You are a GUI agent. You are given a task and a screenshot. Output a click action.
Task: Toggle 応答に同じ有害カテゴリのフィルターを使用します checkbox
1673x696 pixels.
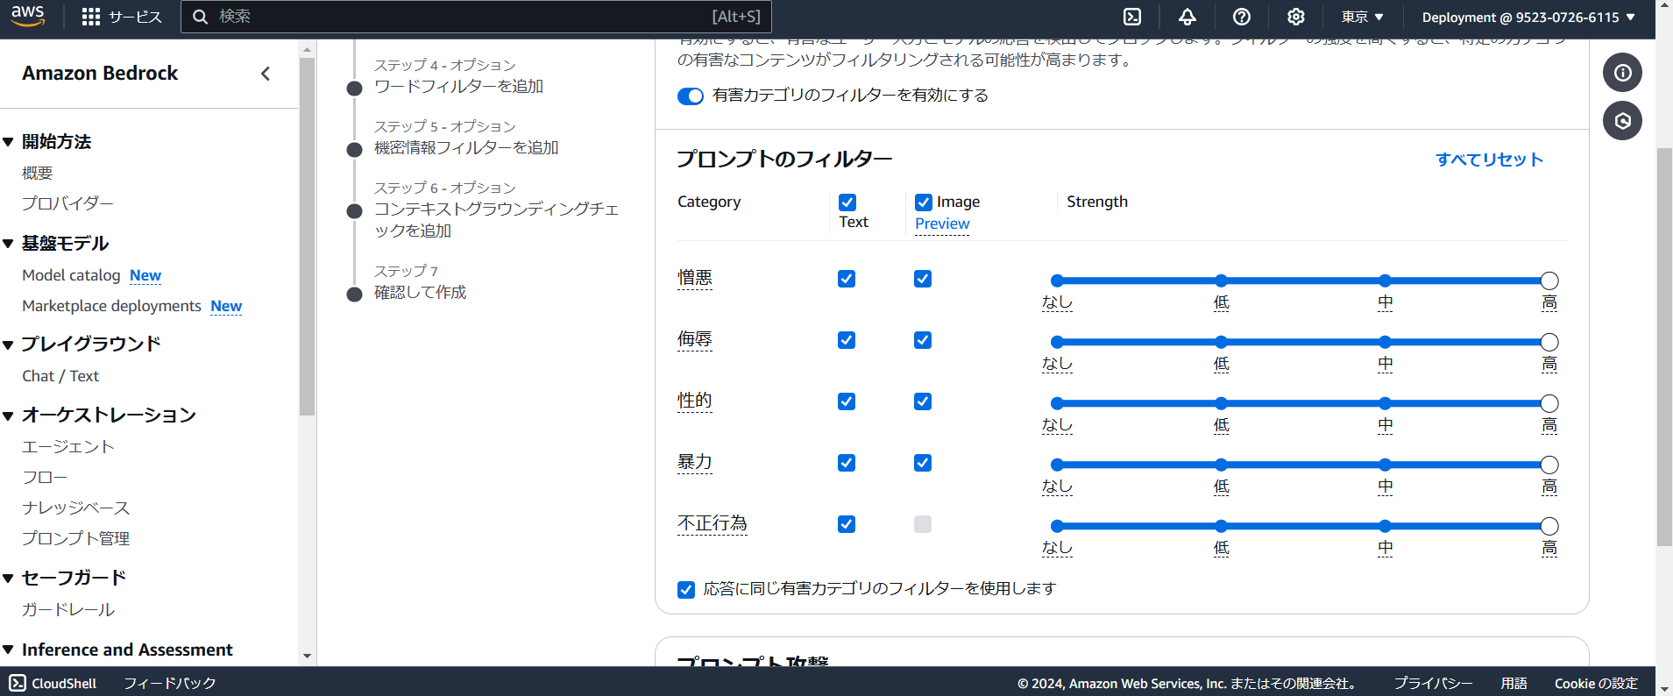[x=686, y=590]
